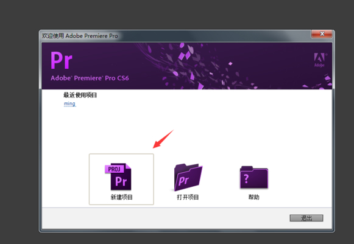This screenshot has width=354, height=244.
Task: Click the 欢迎使用 Adobe Premiere Pro title bar
Action: point(80,36)
